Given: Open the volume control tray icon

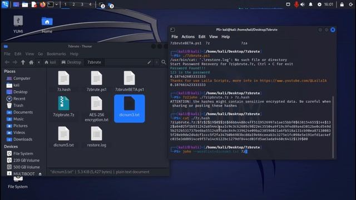Looking at the screenshot, I should (x=303, y=4).
